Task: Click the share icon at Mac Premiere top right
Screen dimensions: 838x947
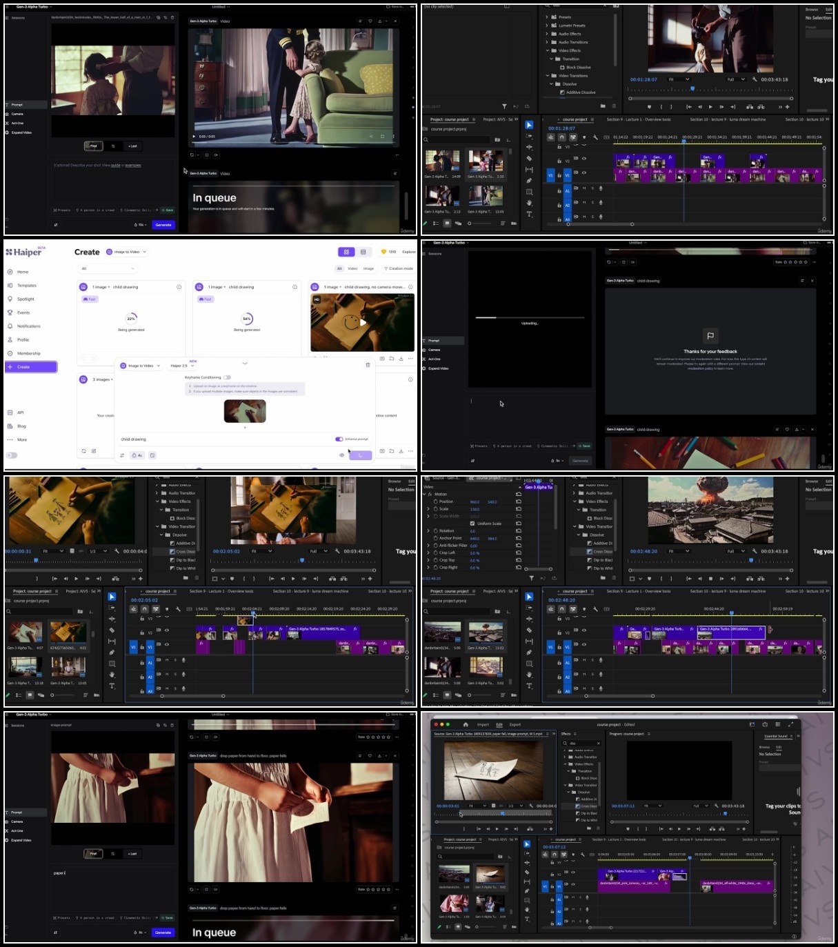Action: pos(765,724)
